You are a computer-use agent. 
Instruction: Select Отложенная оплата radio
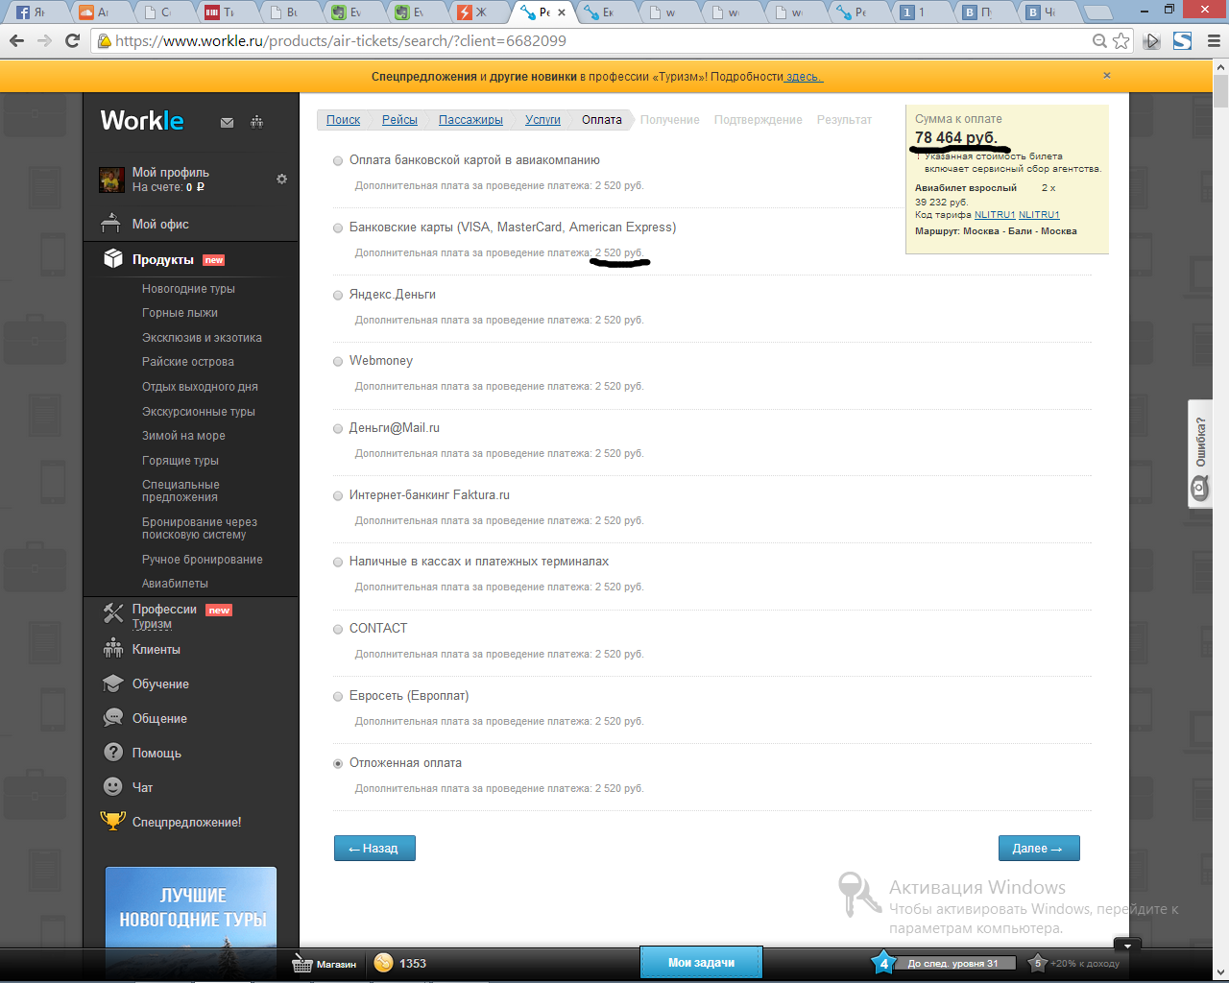pyautogui.click(x=338, y=764)
